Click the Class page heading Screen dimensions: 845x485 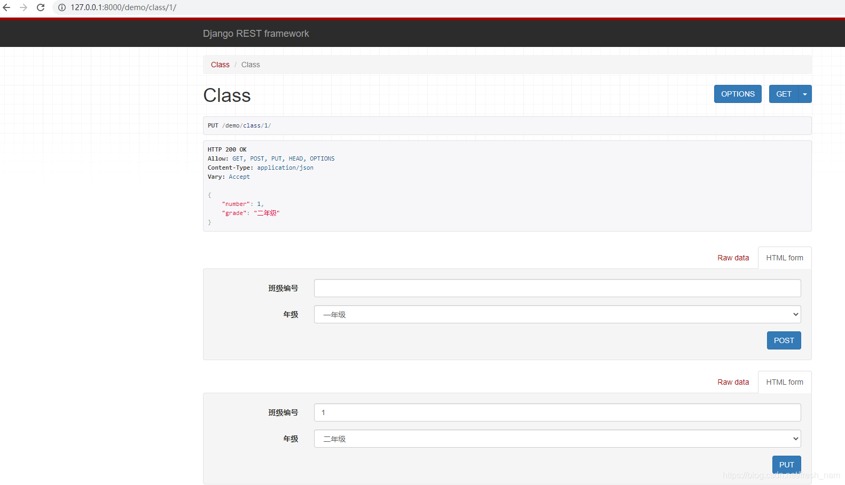[227, 96]
